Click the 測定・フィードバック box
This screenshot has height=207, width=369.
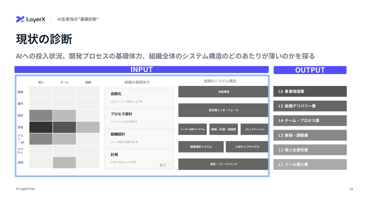tap(223, 164)
